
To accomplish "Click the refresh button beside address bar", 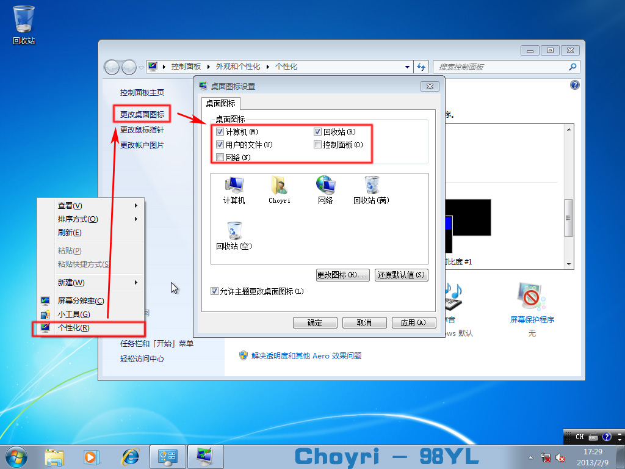I will 421,67.
